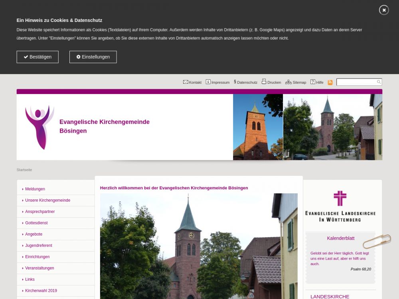Open cookie Einstellungen button
Viewport: 399px width, 299px height.
click(93, 57)
